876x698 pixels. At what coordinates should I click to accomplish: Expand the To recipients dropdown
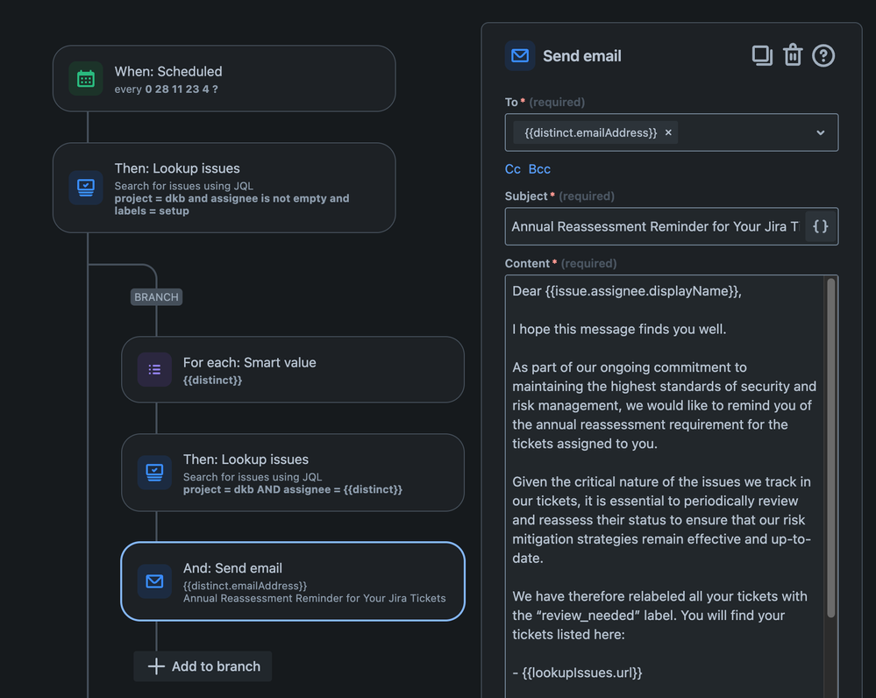click(x=820, y=132)
